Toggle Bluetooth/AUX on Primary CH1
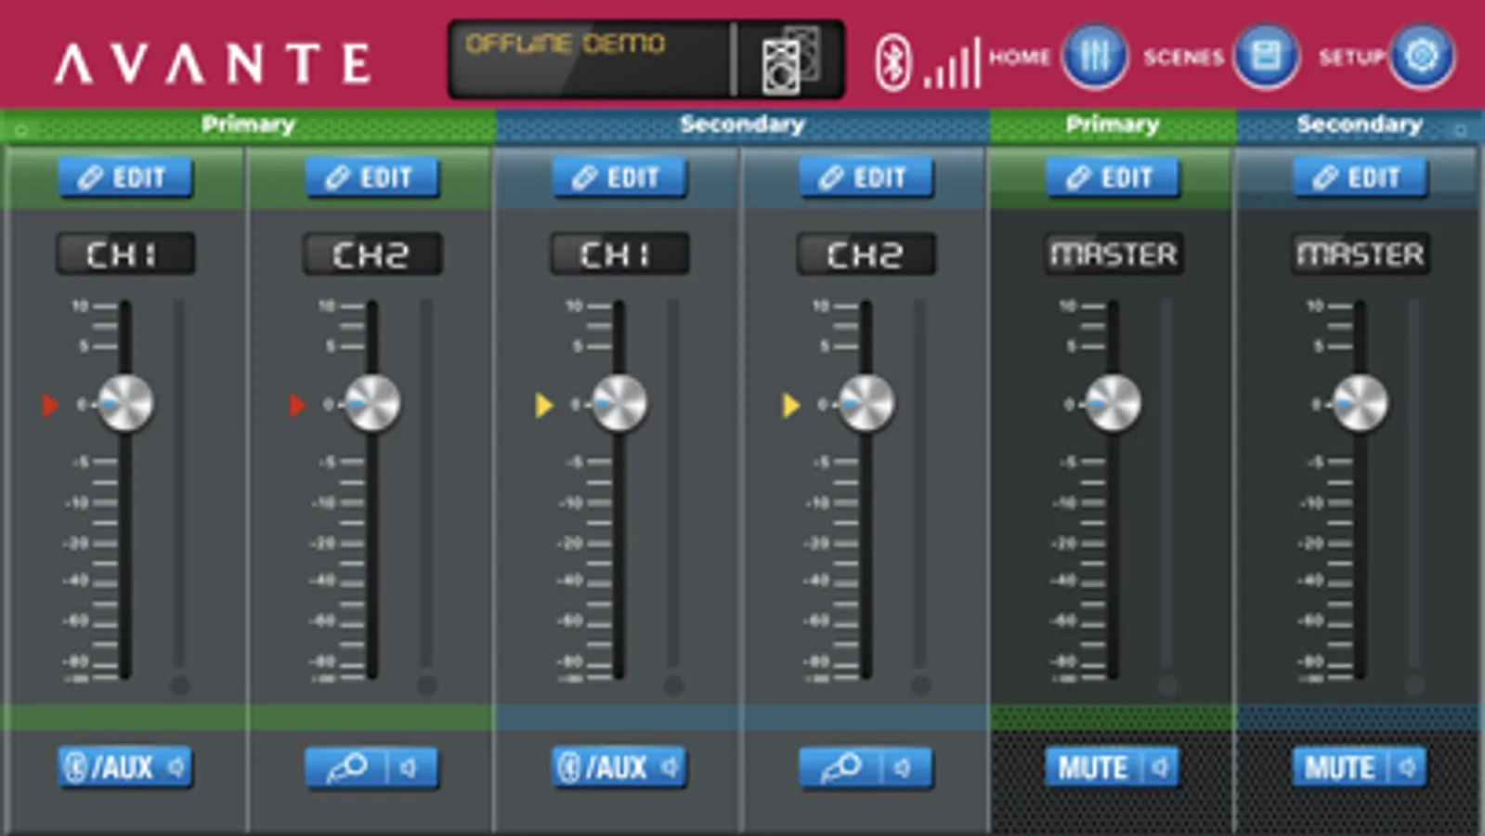Image resolution: width=1485 pixels, height=836 pixels. (125, 767)
